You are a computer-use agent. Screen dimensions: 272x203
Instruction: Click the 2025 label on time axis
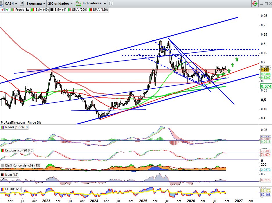(143, 201)
